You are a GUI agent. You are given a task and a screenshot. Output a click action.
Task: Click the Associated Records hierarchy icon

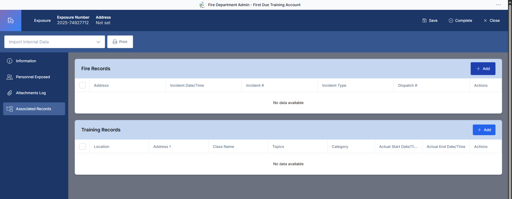(10, 109)
